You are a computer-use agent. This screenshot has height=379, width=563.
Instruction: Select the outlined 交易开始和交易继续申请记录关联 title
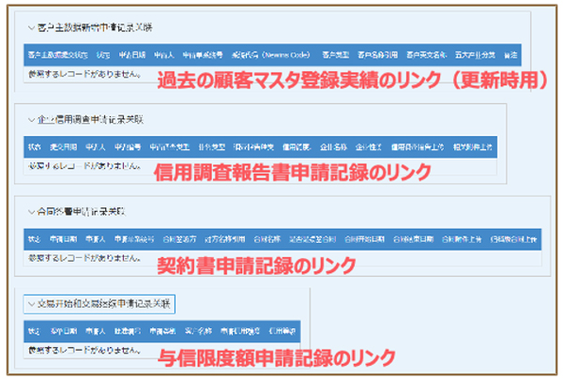coord(105,304)
